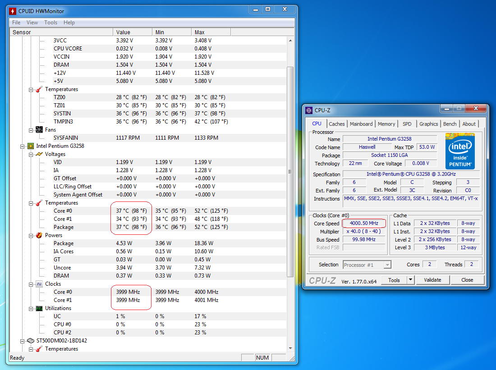Click the Clocks waveform icon
496x370 pixels.
coord(39,284)
